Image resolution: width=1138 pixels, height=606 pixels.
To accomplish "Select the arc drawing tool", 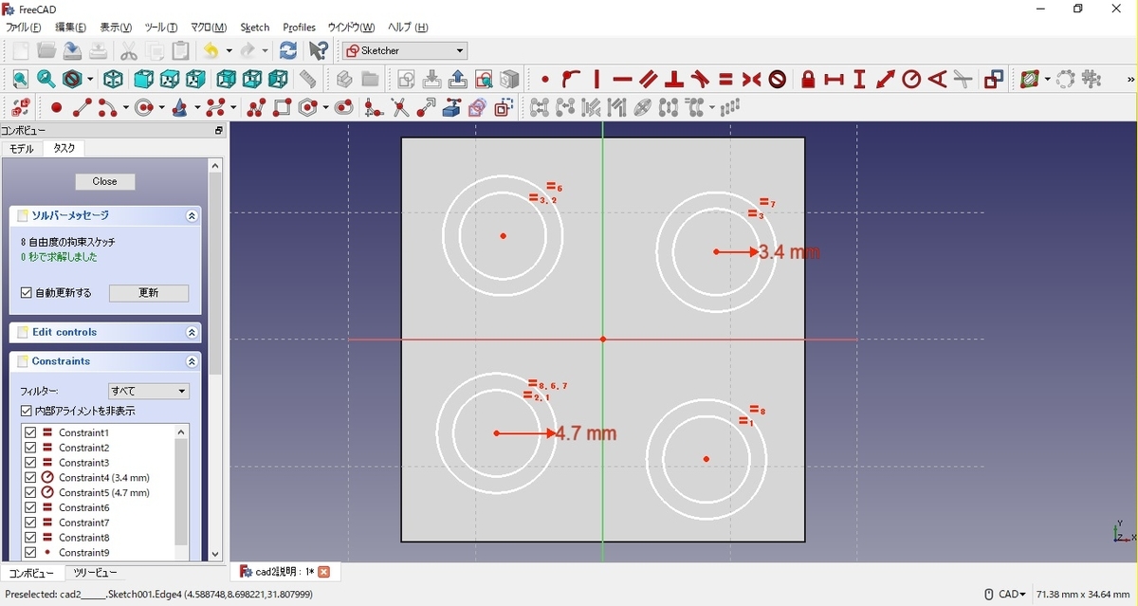I will (x=108, y=108).
